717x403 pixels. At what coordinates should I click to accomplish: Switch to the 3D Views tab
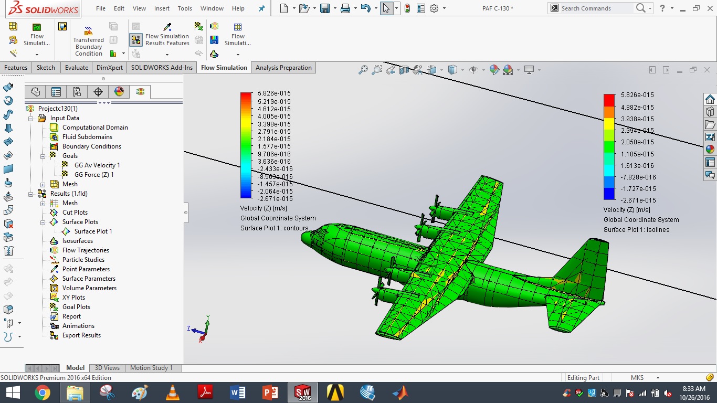(x=107, y=368)
